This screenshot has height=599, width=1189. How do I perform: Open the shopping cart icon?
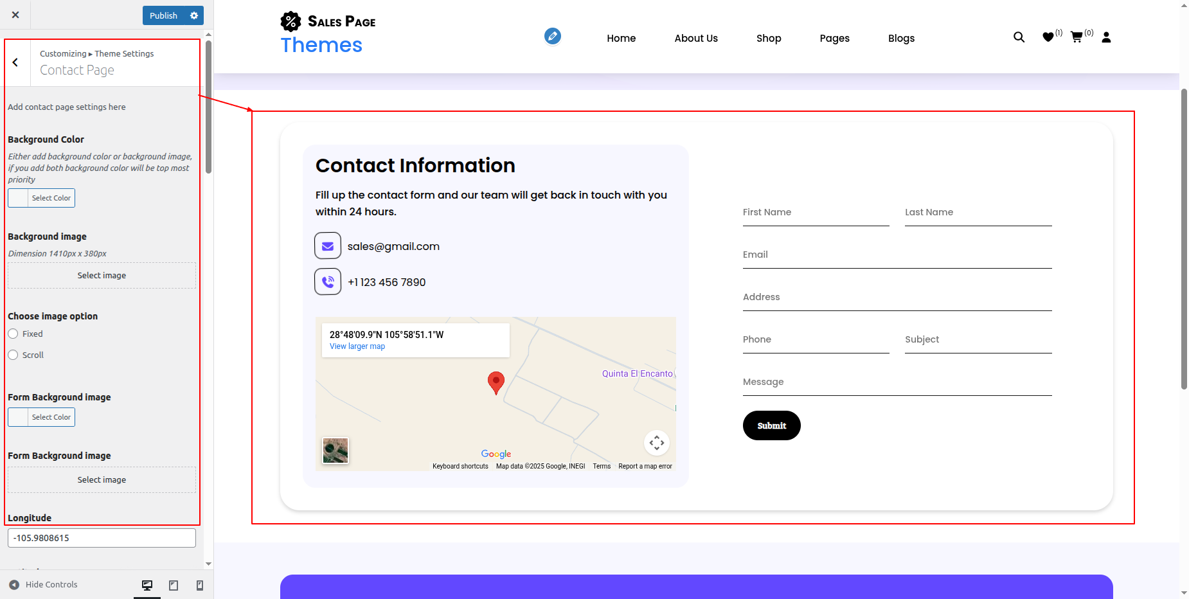(1077, 37)
